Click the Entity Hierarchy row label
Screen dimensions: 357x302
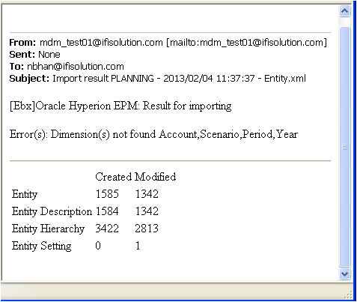(48, 229)
